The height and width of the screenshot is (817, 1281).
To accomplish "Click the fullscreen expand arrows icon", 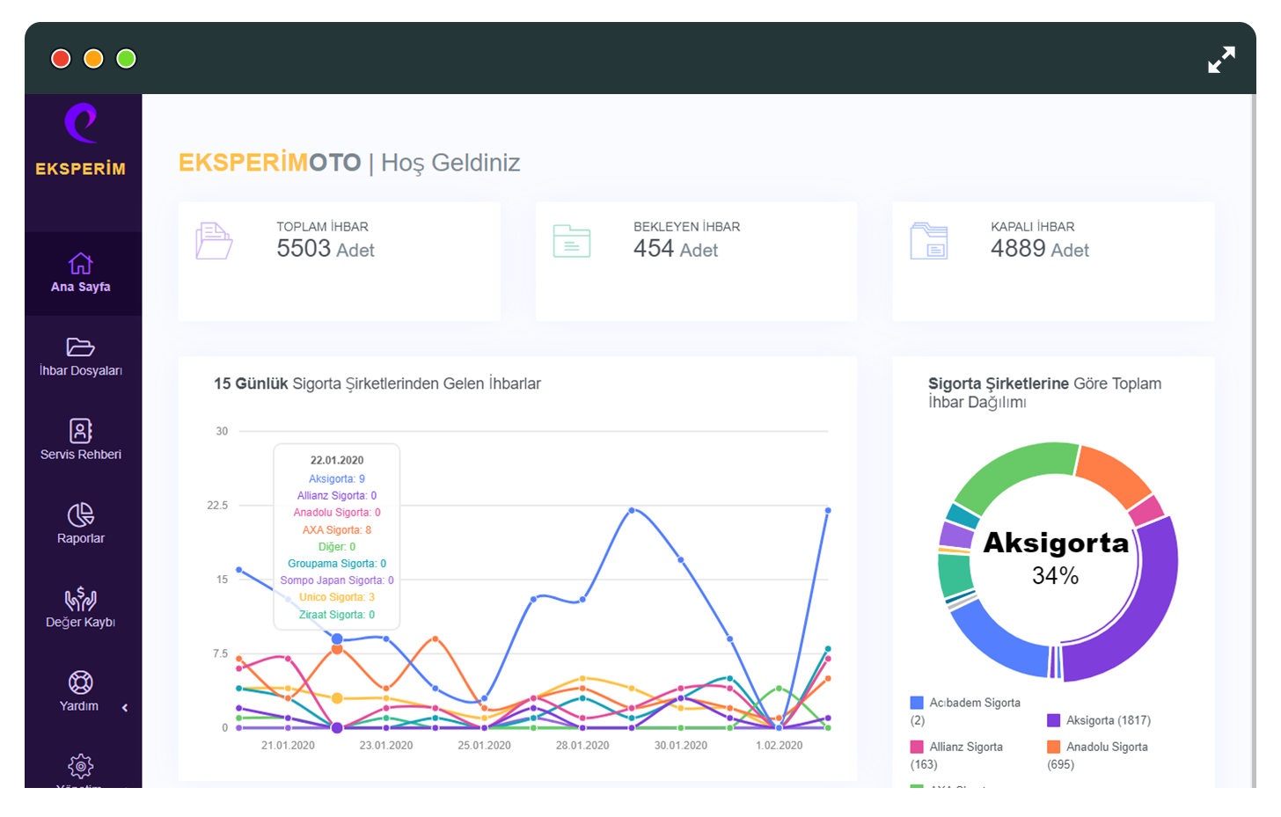I will tap(1221, 59).
